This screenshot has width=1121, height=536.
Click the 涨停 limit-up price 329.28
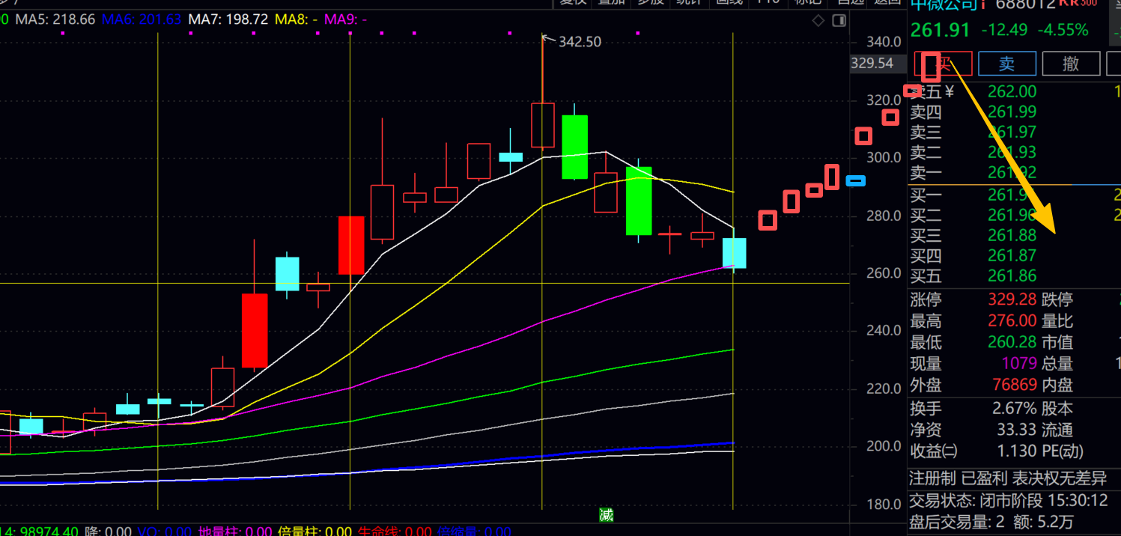tap(1012, 300)
